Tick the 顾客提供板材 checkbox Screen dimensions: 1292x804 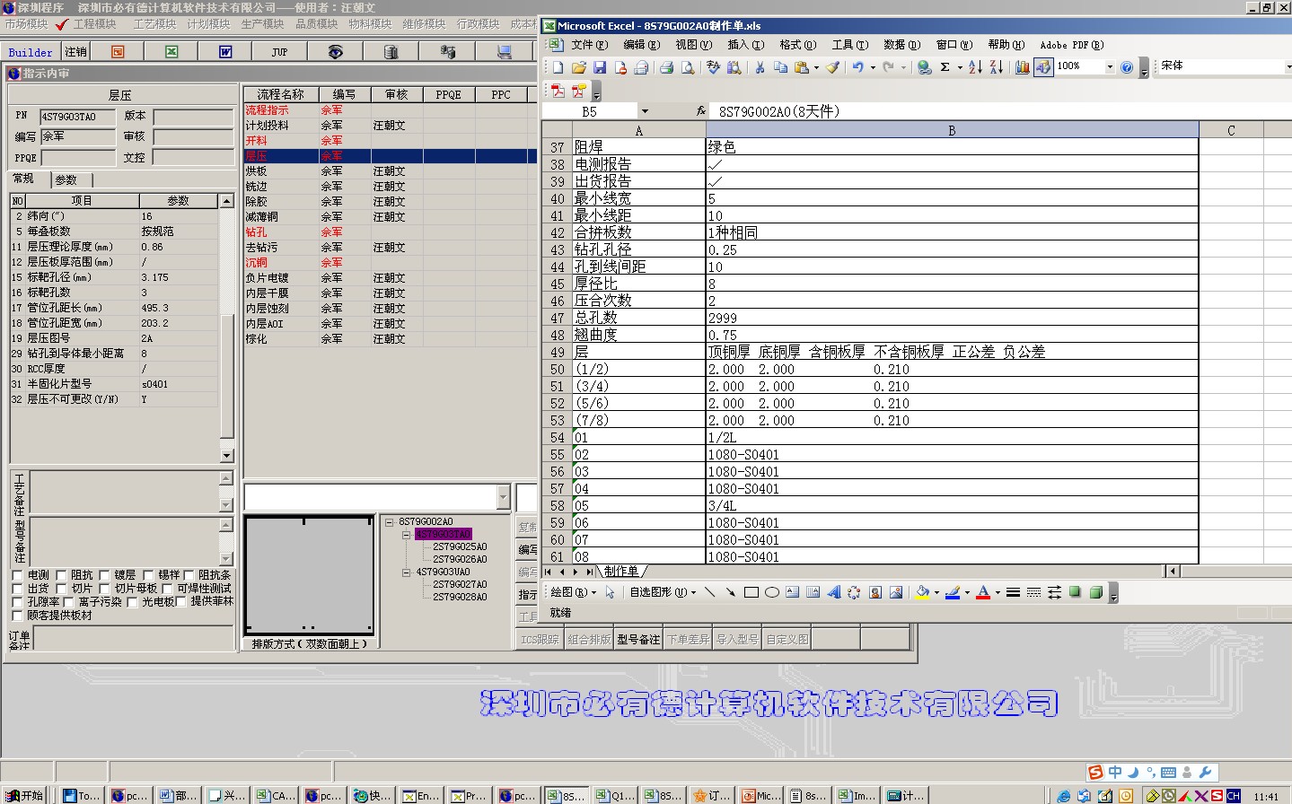tap(17, 616)
